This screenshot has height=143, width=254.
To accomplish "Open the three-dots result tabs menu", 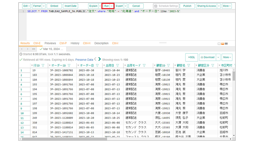I will click(x=34, y=49).
